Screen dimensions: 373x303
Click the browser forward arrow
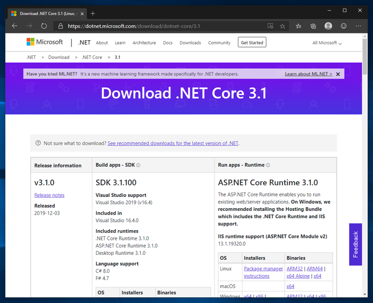click(x=29, y=26)
